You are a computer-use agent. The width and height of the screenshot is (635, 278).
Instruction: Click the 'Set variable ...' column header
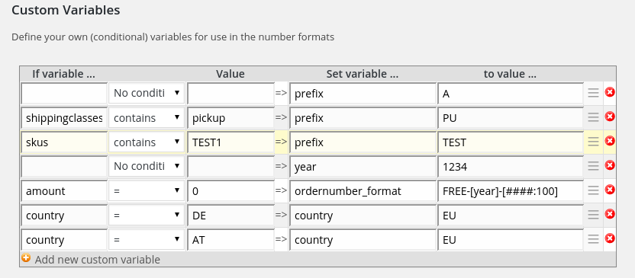363,74
